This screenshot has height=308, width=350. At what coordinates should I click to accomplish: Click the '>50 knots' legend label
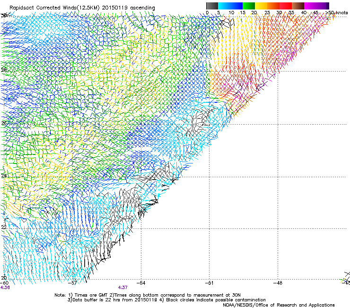337,12
